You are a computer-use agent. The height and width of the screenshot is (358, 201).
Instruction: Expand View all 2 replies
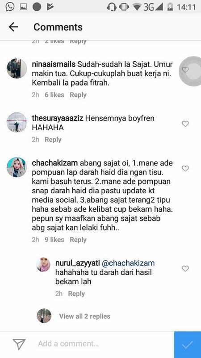(85, 316)
